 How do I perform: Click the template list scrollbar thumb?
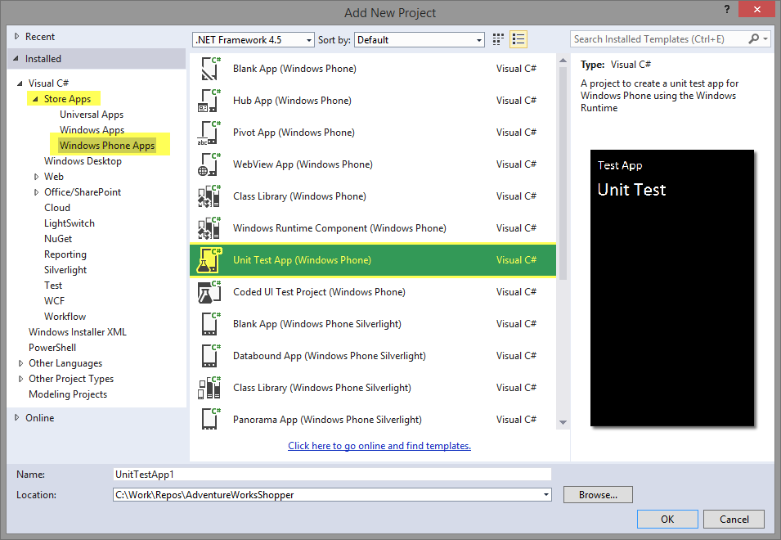point(563,173)
